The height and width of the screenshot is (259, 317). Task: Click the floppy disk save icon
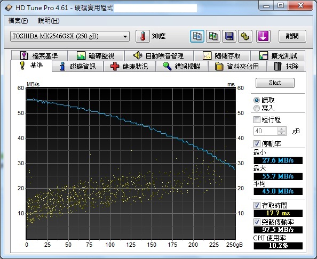(x=229, y=36)
